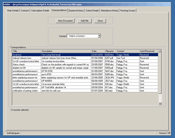Screen dimensions: 175x138
Task: Click the 'UP IM0503' description cell
Action: click(x=66, y=81)
